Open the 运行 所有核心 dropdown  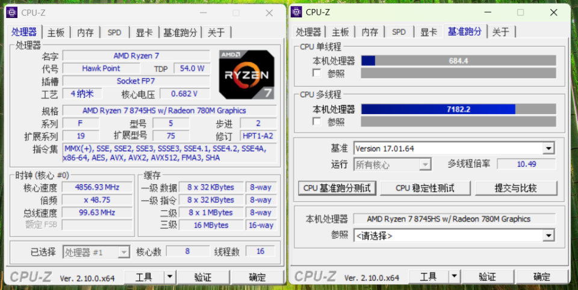tap(426, 165)
